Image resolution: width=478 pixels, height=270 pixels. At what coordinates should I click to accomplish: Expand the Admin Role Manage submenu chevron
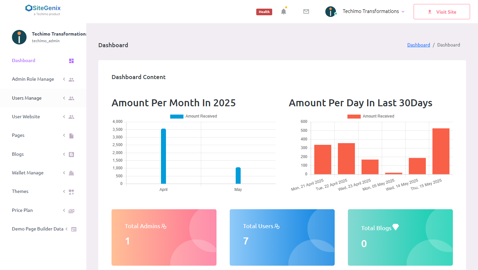(64, 79)
